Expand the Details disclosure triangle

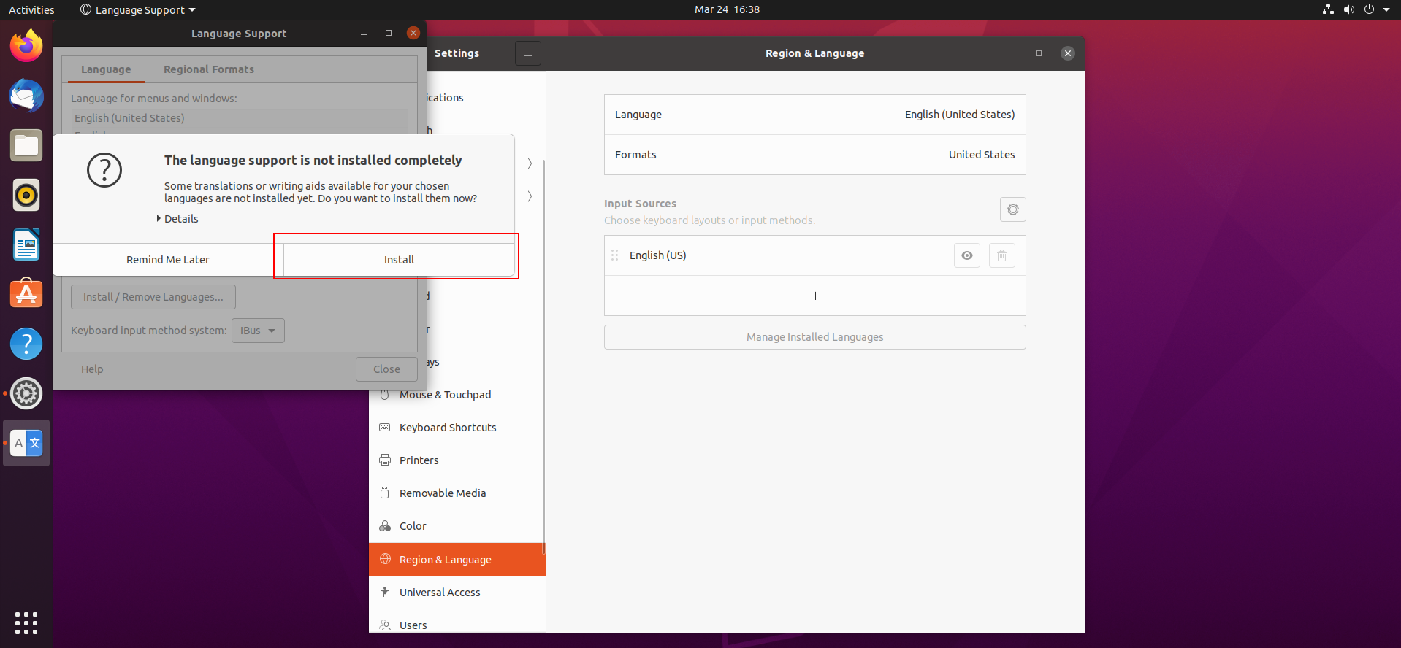[159, 218]
